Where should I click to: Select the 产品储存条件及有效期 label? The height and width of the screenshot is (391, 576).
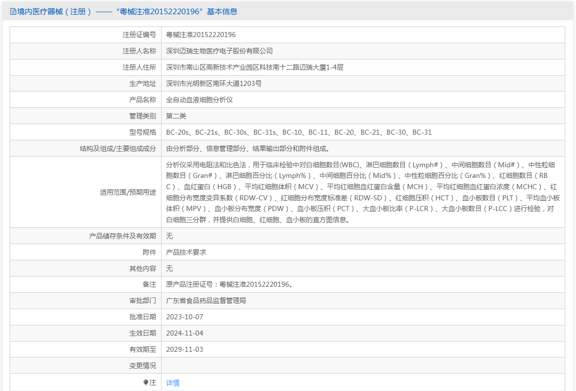(123, 236)
